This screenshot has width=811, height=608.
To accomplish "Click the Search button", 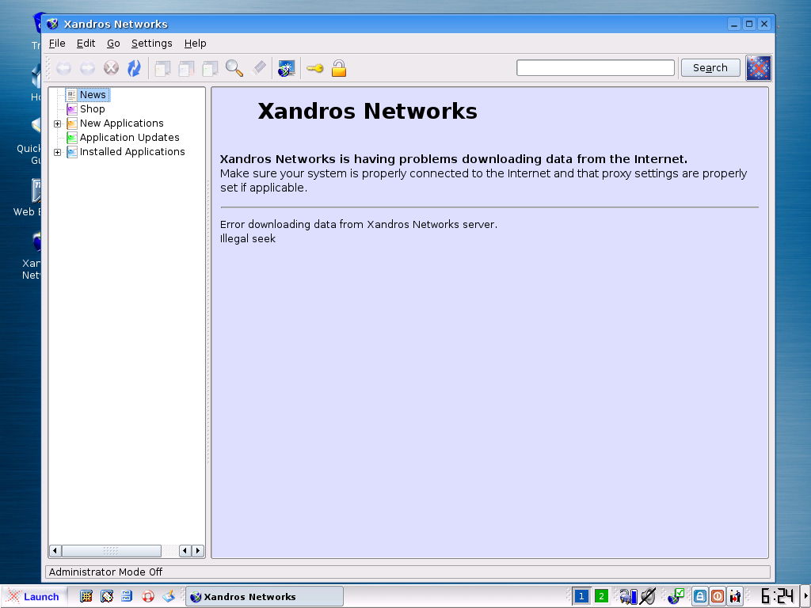I will click(x=710, y=68).
